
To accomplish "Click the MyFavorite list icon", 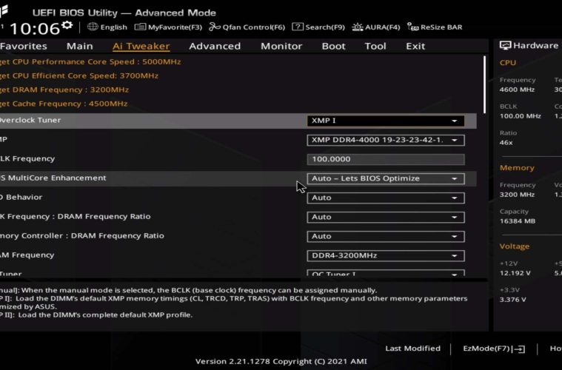I will 140,27.
